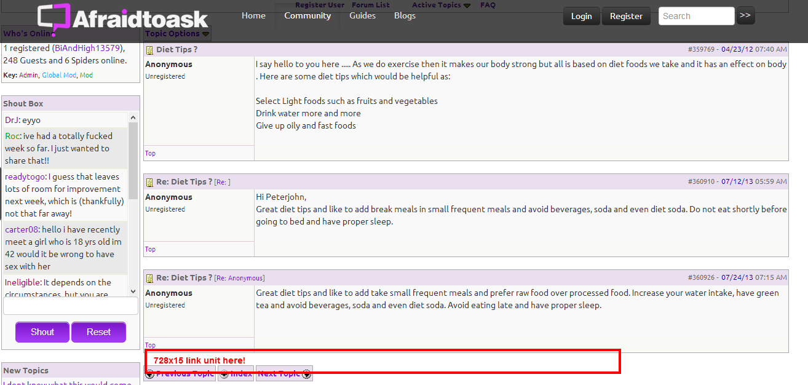Go to Previous Topic
This screenshot has height=385, width=808.
coord(184,374)
